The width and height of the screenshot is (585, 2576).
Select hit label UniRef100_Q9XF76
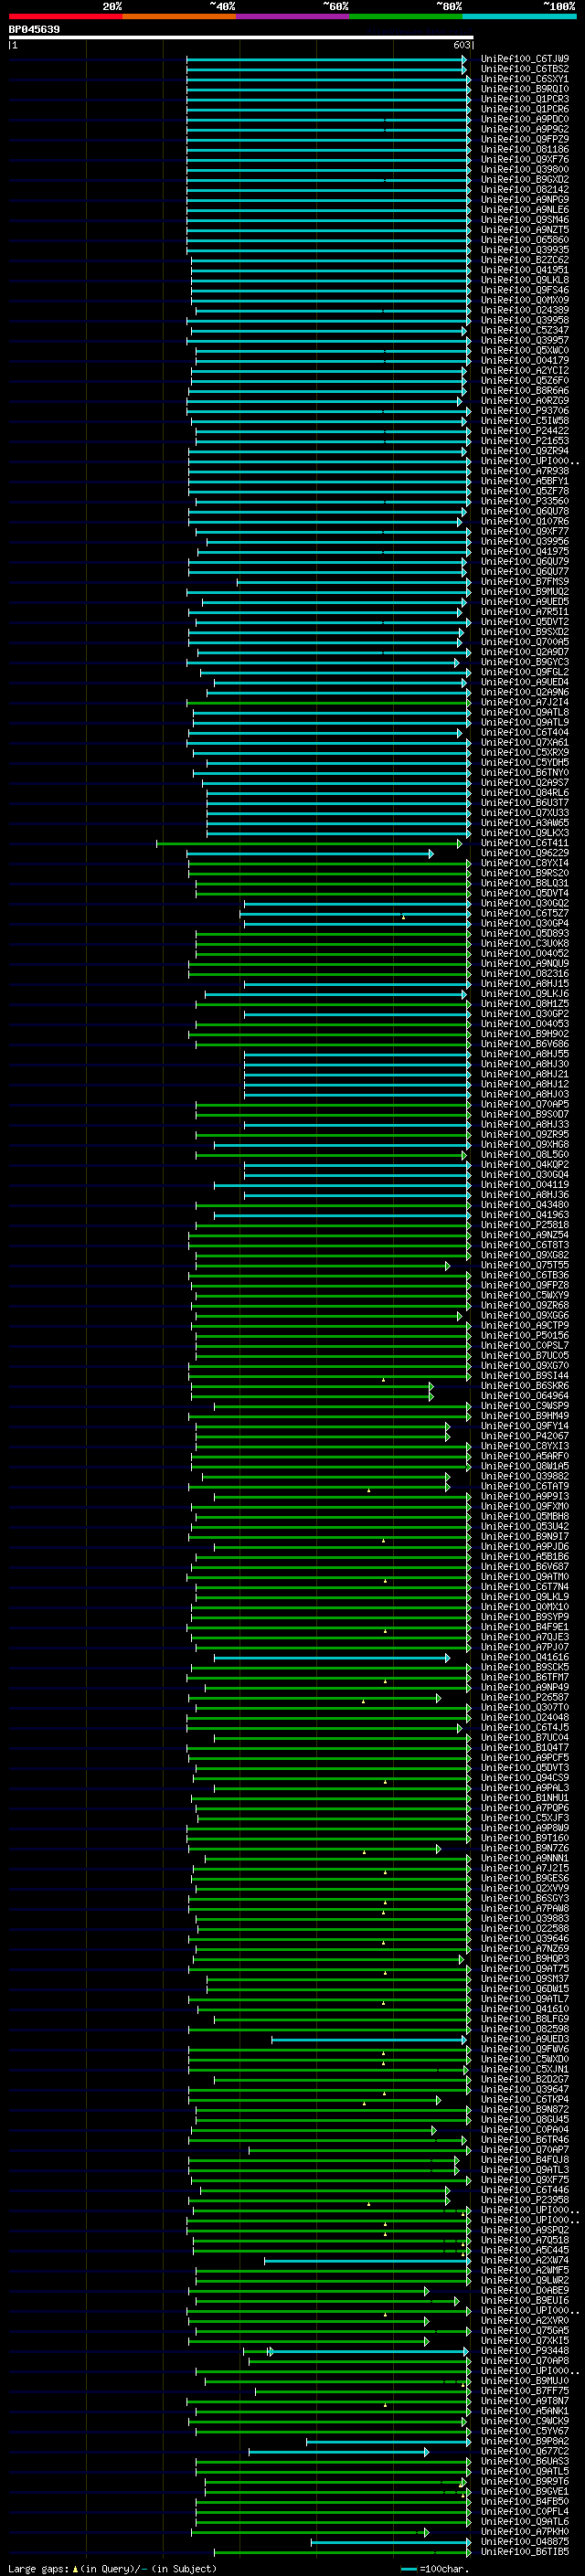click(x=525, y=160)
